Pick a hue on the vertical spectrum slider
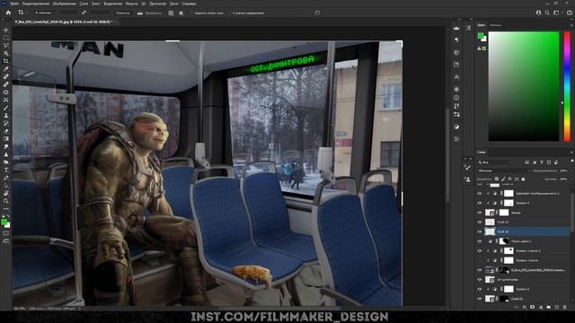Viewport: 575px width, 323px height. click(x=567, y=86)
